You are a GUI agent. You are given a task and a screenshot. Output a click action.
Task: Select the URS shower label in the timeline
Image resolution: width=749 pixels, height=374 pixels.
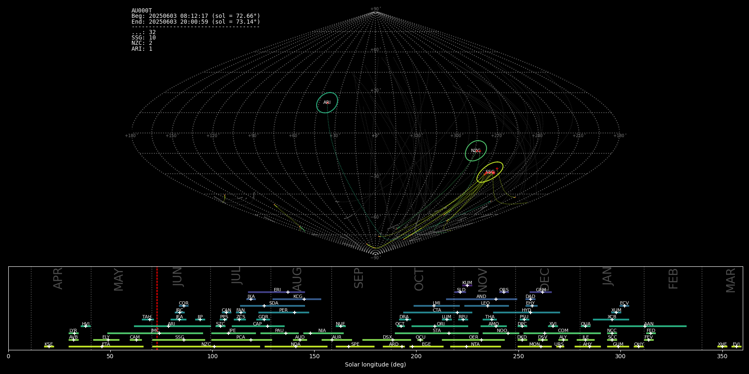(x=559, y=344)
